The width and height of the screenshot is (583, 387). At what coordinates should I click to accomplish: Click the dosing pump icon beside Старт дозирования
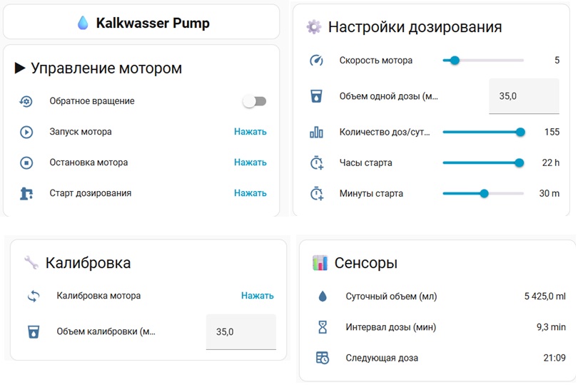[26, 193]
